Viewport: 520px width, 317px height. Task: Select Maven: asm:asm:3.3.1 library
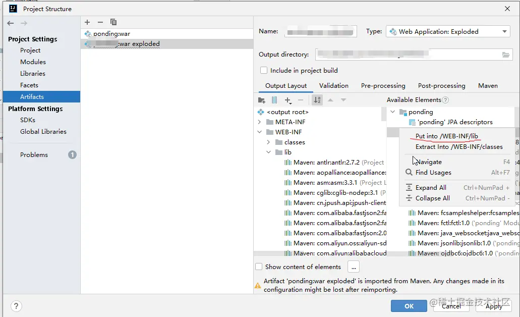pos(335,183)
